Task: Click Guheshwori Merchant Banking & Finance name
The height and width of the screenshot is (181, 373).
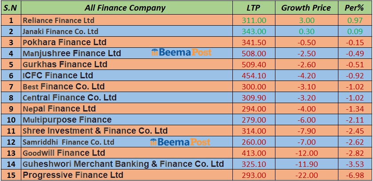Action: [123, 164]
